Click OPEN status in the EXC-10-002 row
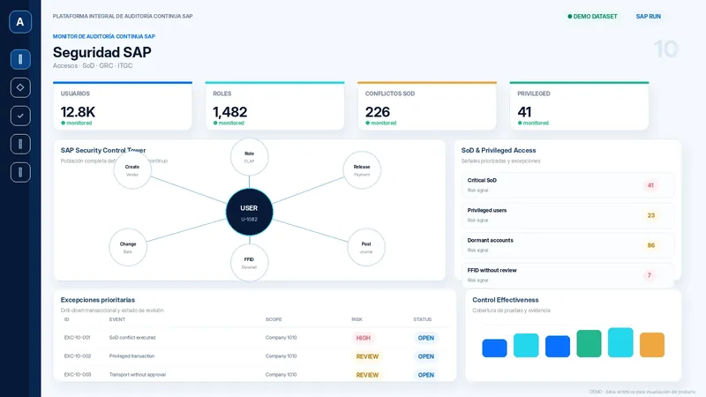Viewport: 706px width, 397px height. (x=426, y=356)
